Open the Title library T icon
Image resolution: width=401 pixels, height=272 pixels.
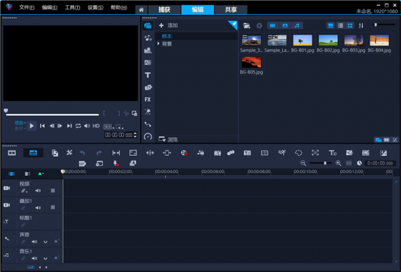tap(147, 75)
